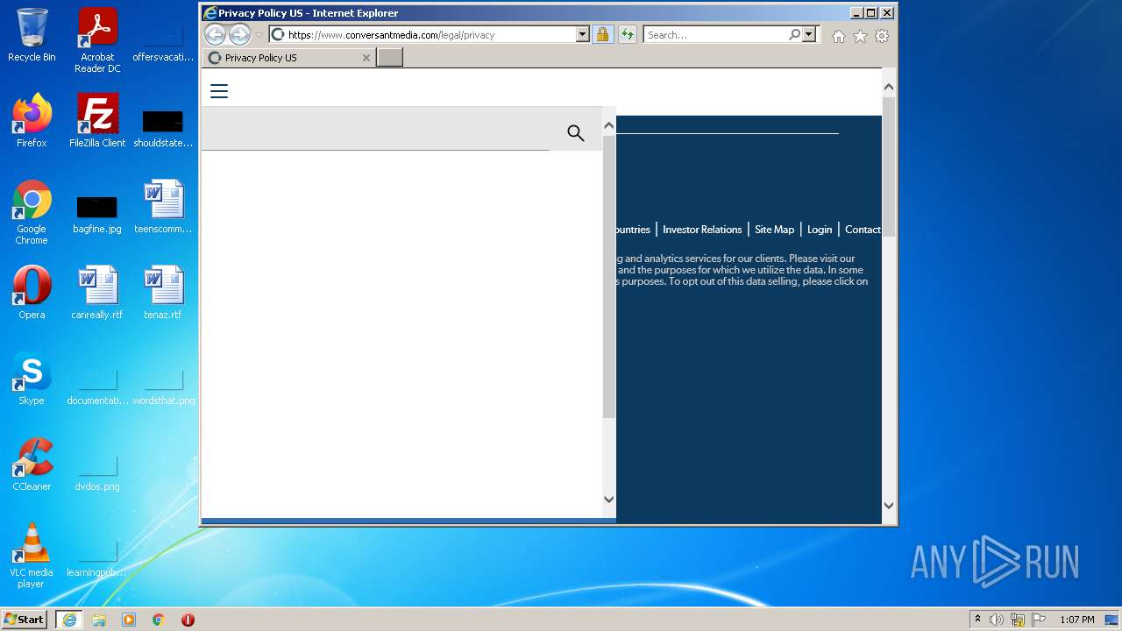Open the Contact link

click(863, 230)
